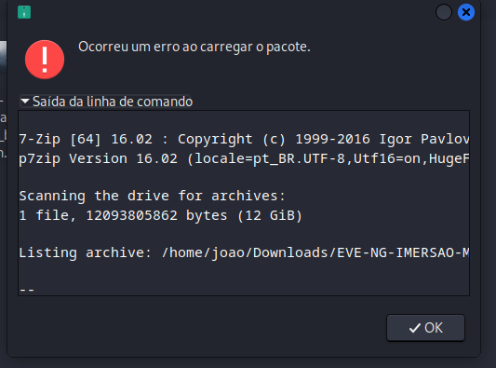496x368 pixels.
Task: Click the 'Ocorreu um erro ao carregar o pacote.' message
Action: pos(194,47)
